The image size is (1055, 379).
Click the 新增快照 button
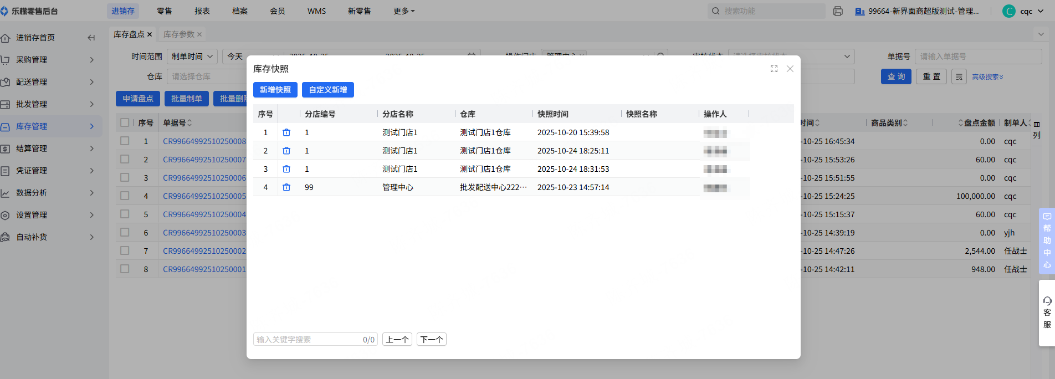275,90
